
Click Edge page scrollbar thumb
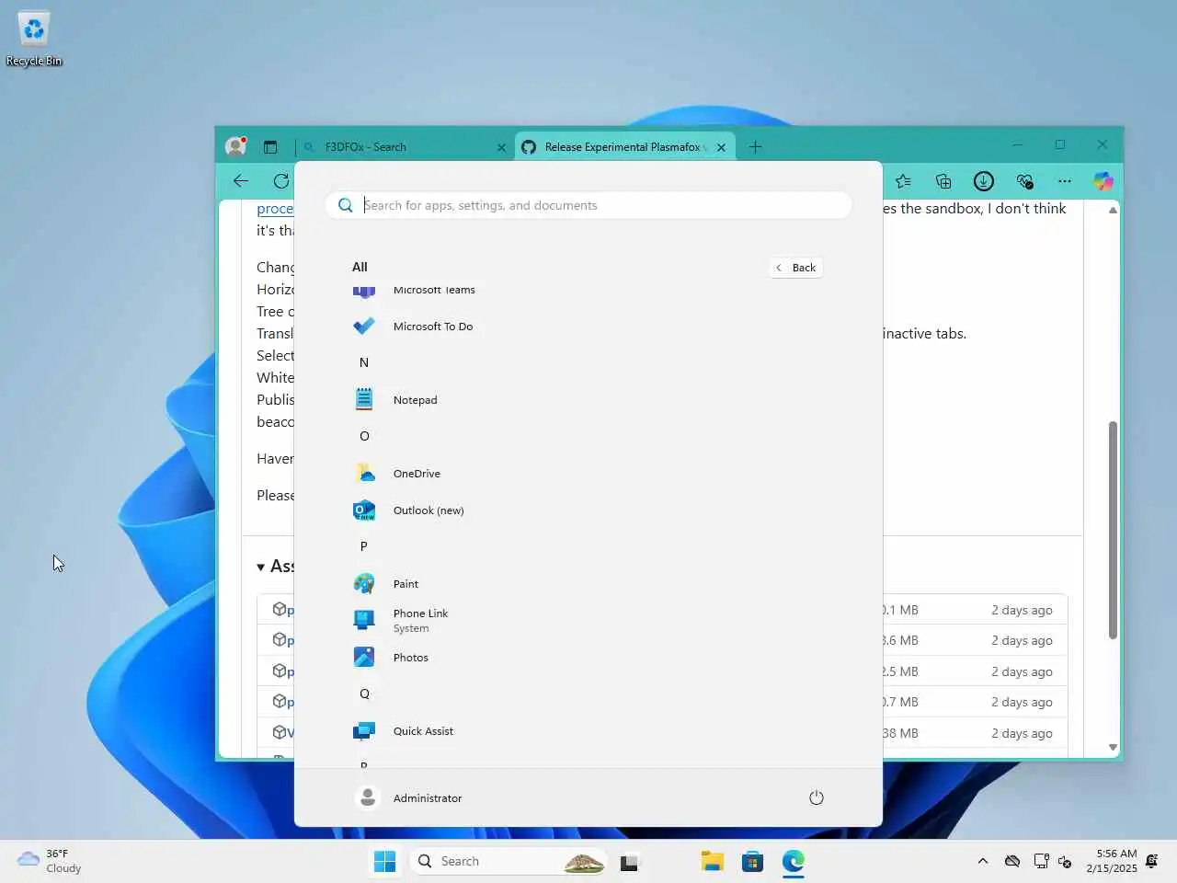tap(1113, 530)
